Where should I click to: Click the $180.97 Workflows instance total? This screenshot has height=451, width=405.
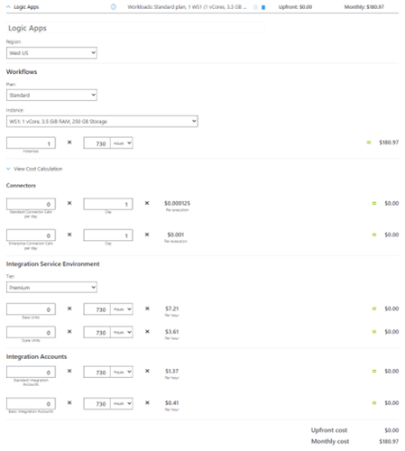point(389,143)
